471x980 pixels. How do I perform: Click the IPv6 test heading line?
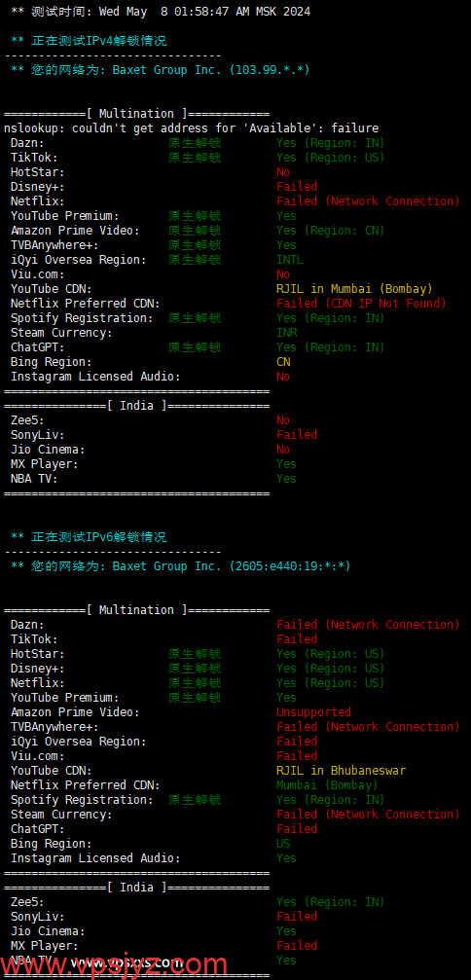89,537
